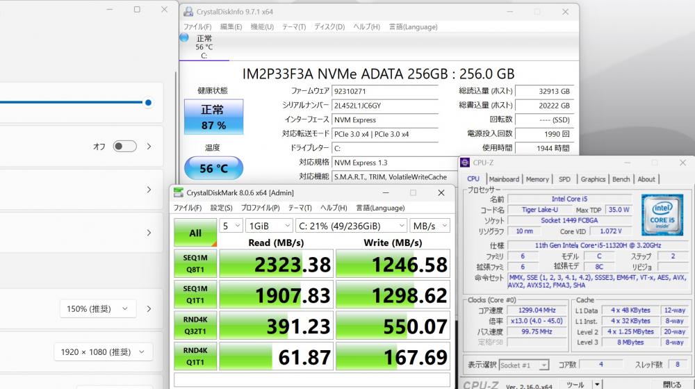Open the test count dropdown showing 5
This screenshot has width=695, height=389.
click(x=231, y=226)
